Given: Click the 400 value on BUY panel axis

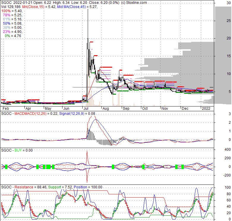Looking at the screenshot, I should tap(228, 150).
